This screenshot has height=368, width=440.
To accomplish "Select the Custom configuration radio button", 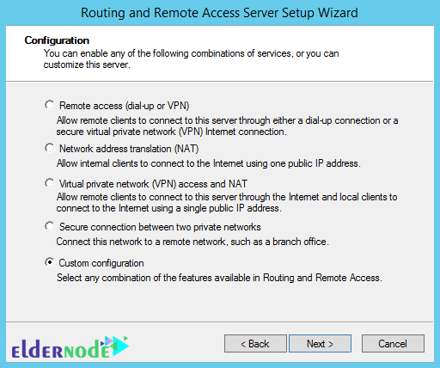I will (49, 262).
